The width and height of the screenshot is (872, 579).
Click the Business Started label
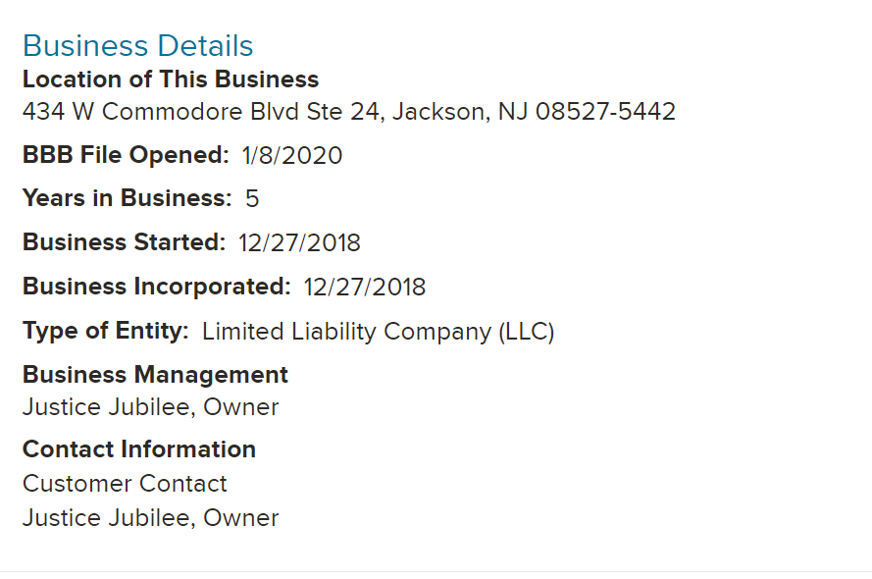[124, 242]
